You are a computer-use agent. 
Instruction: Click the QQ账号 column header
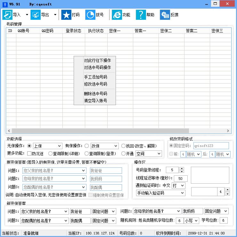(x=23, y=31)
